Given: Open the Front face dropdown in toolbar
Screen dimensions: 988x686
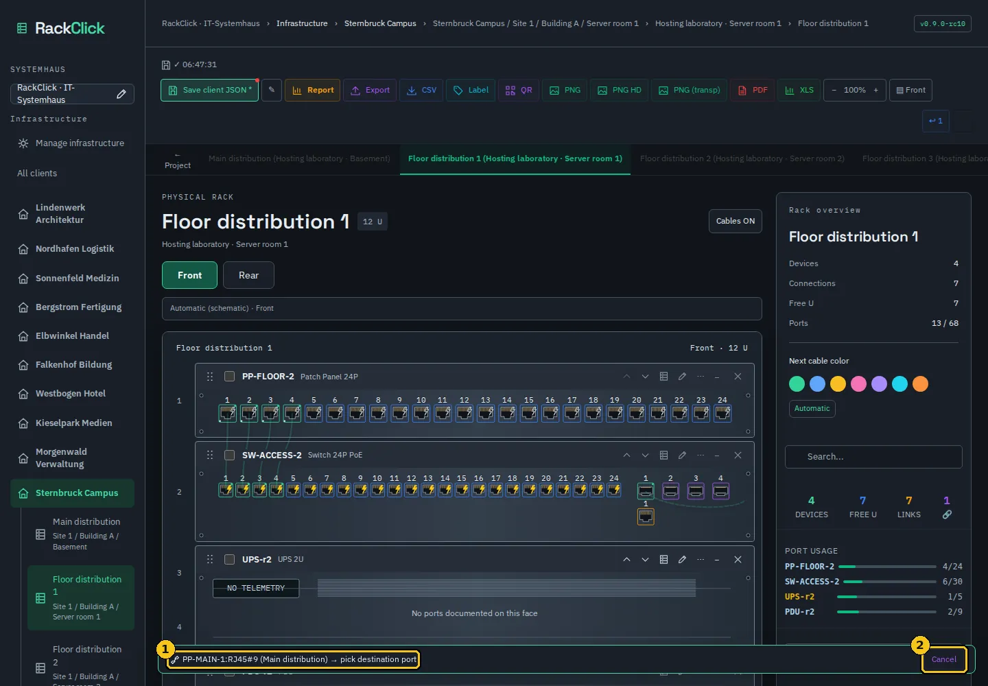Looking at the screenshot, I should 910,90.
